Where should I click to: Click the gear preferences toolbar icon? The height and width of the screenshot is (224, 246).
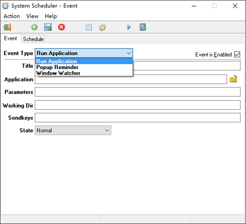(102, 27)
